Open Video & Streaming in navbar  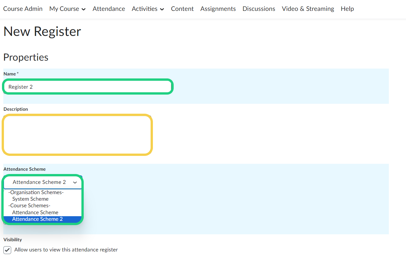(308, 9)
